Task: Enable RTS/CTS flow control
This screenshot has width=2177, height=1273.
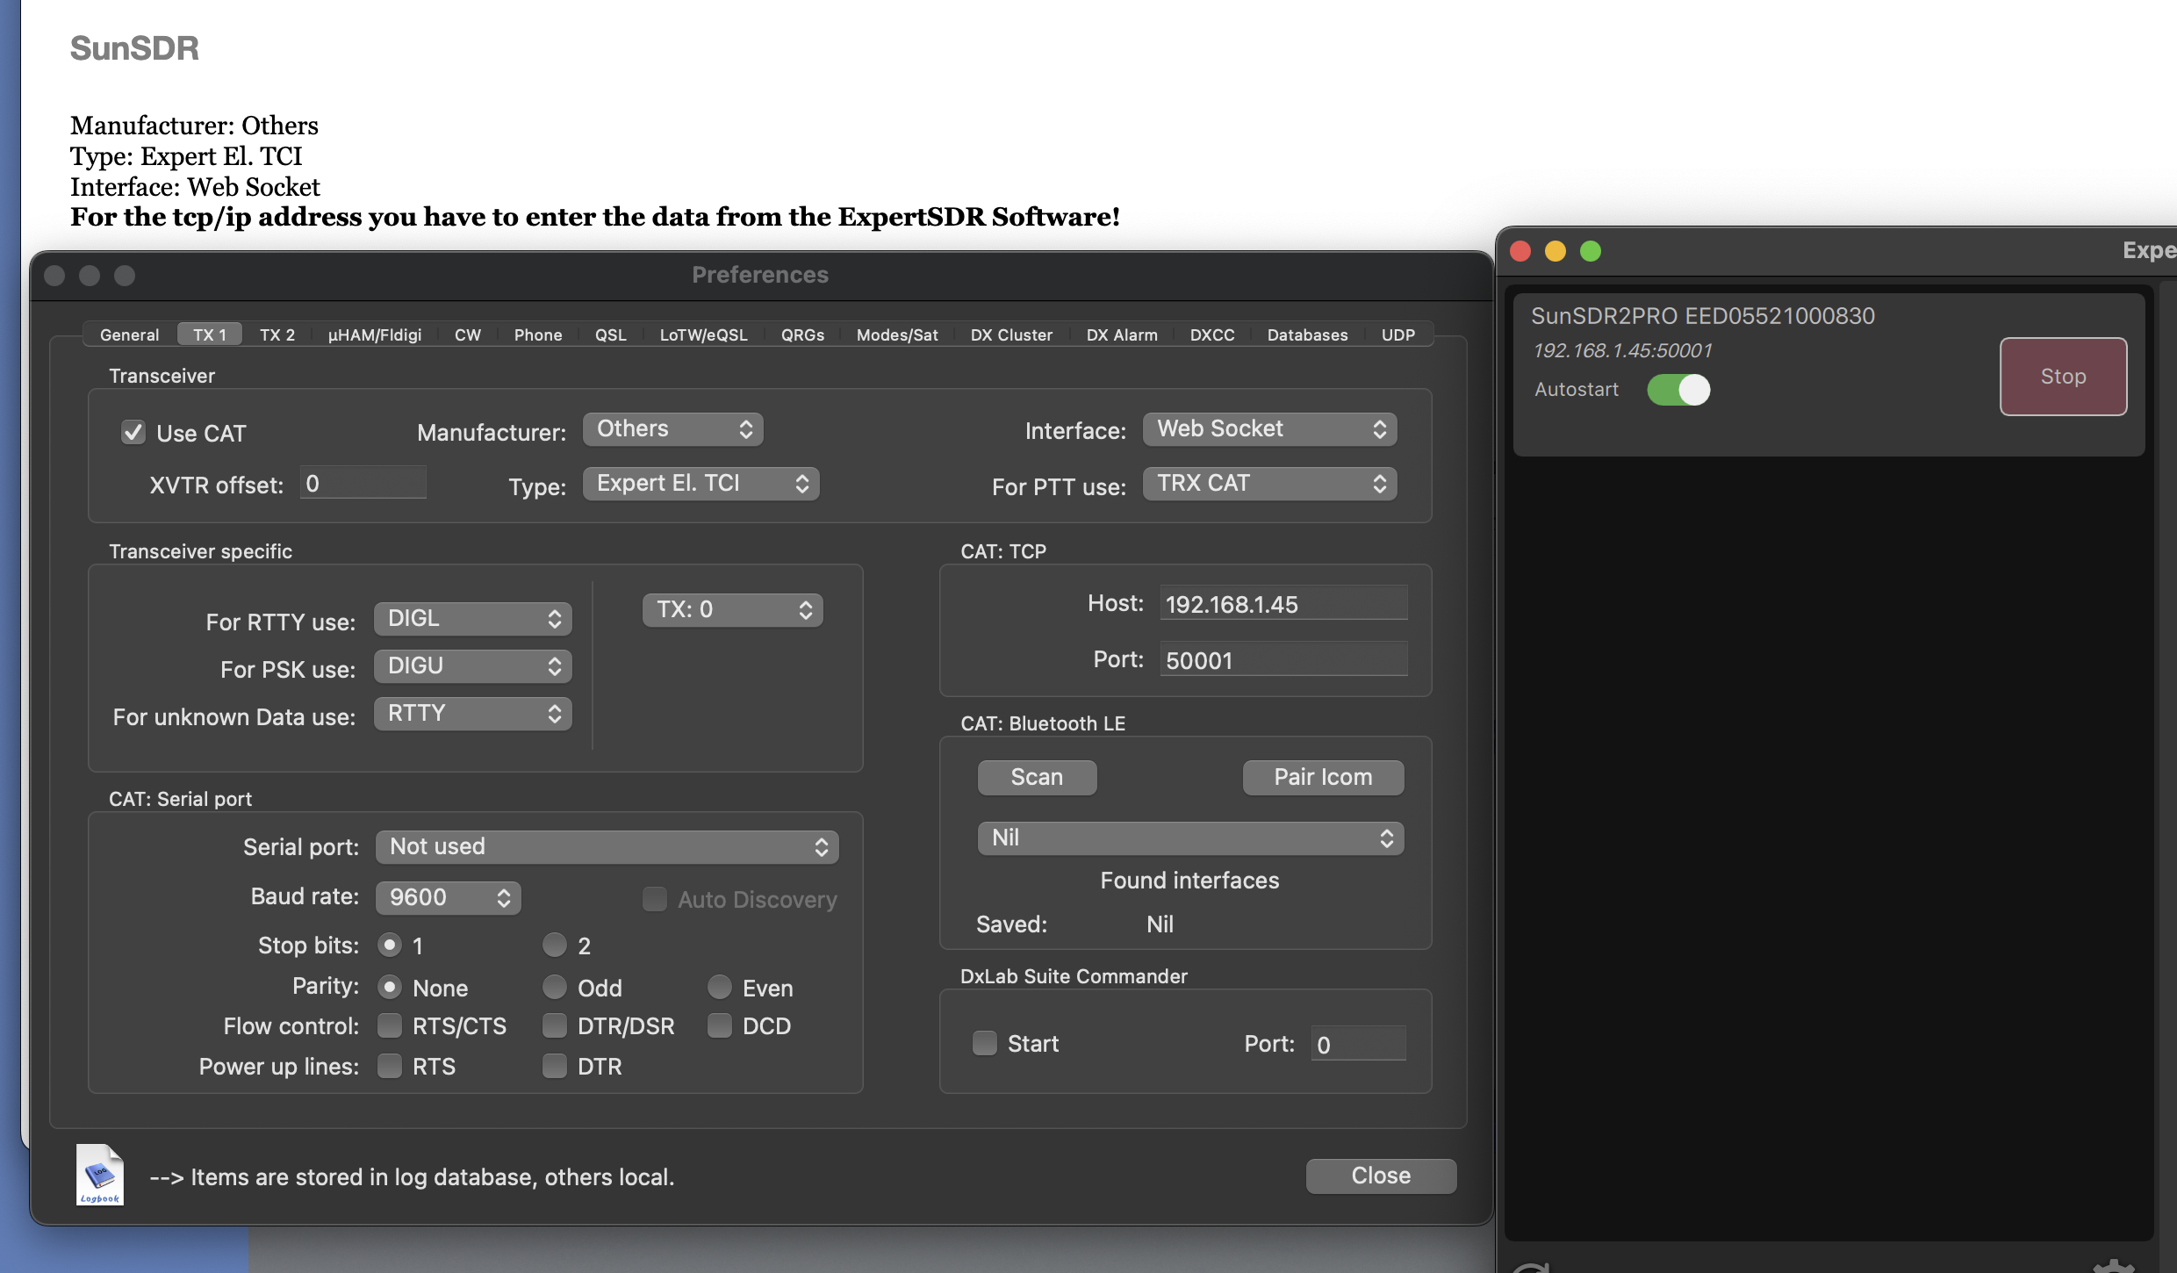Action: coord(389,1025)
